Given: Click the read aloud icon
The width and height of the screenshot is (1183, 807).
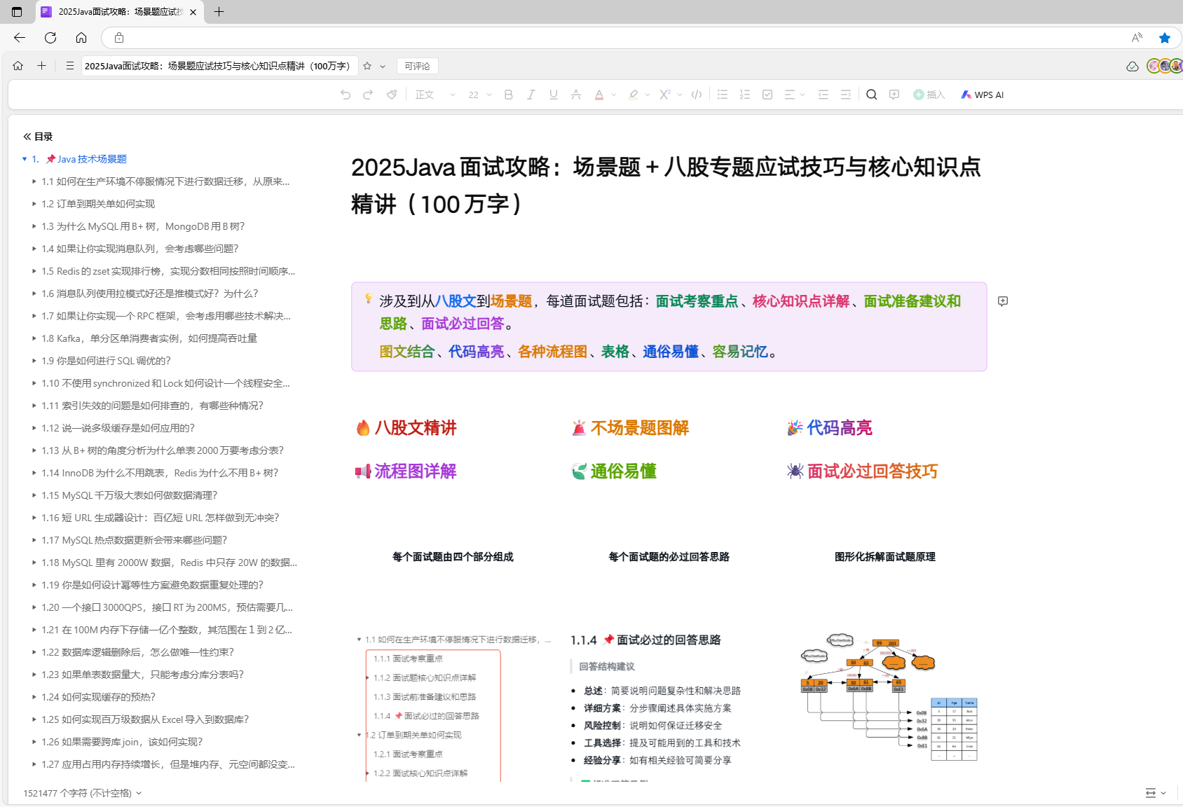Looking at the screenshot, I should pos(1137,38).
